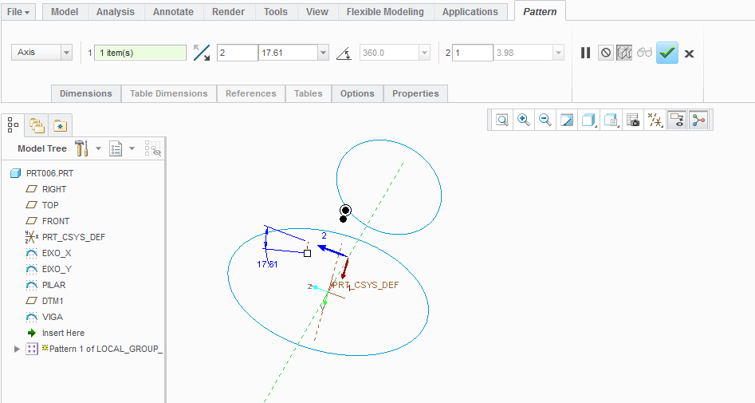Open the 3.98 radial spacing dropdown
This screenshot has width=755, height=403.
tap(558, 53)
